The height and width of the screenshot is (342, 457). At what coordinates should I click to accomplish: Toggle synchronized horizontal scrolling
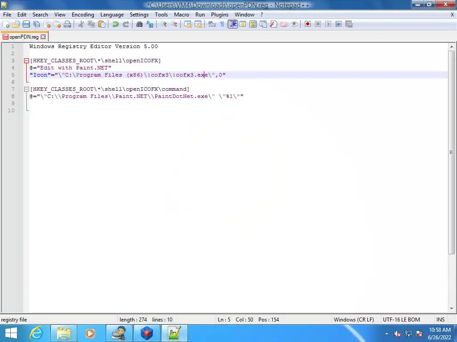tap(198, 24)
